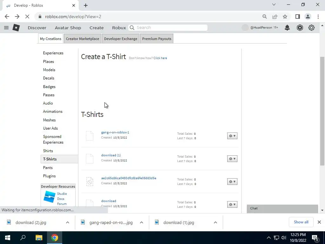325x244 pixels.
Task: Click the blocked thumbnail of ae2c65c86ca T-shirt
Action: pos(90,181)
